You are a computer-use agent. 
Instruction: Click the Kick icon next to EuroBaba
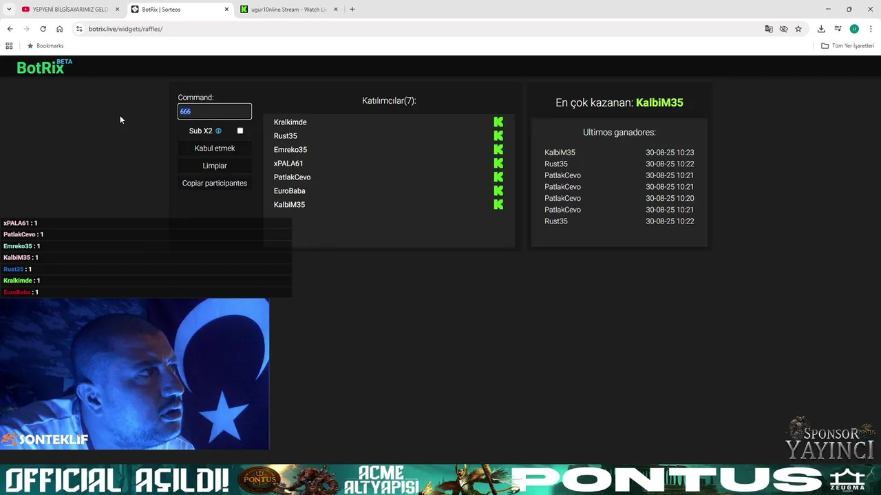tap(498, 190)
